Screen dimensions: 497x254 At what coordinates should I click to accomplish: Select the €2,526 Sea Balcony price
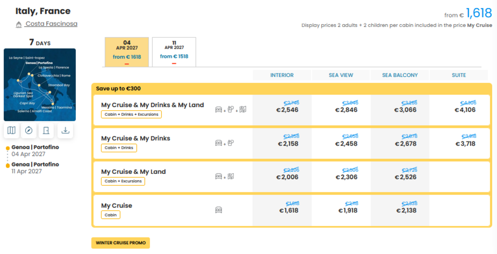tap(405, 177)
